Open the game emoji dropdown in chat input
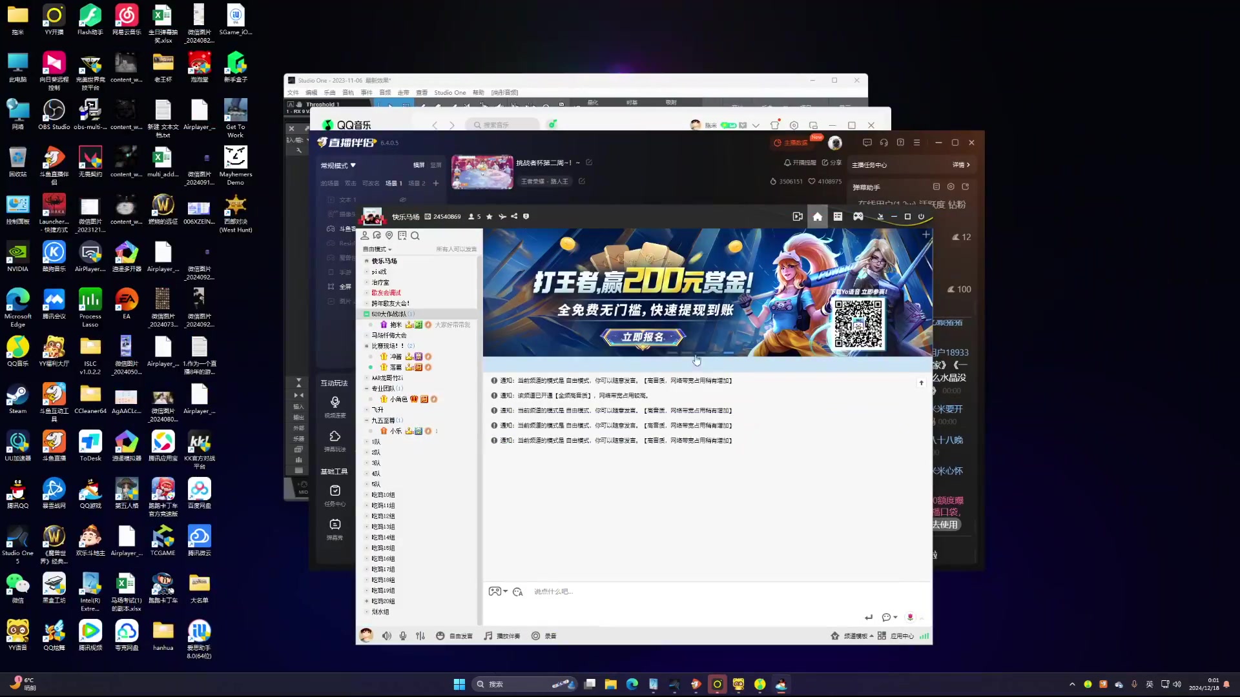This screenshot has width=1240, height=697. pos(497,591)
